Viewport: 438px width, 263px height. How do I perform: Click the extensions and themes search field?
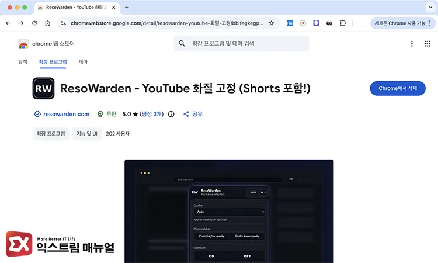[x=241, y=44]
